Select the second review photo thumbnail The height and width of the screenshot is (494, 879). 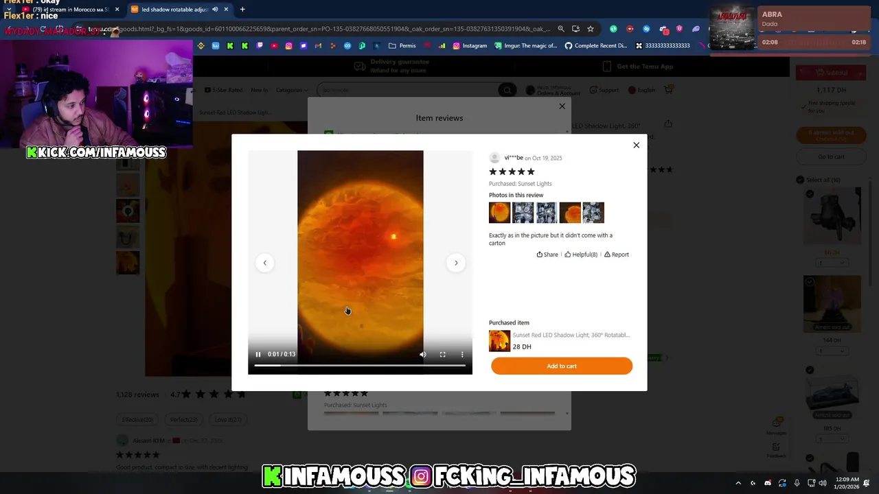coord(523,213)
